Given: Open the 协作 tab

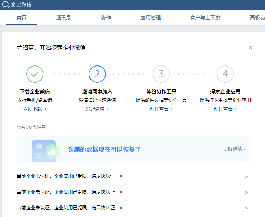Looking at the screenshot, I should (106, 18).
